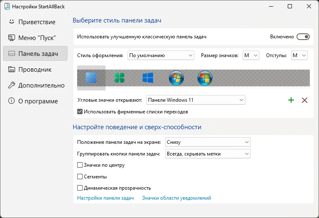Add a custom start icon with the green plus
This screenshot has height=218, width=319.
click(291, 100)
